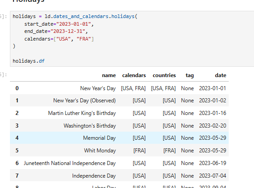Image resolution: width=254 pixels, height=188 pixels.
Task: Click inside the holidays code cell editor
Action: 132,39
